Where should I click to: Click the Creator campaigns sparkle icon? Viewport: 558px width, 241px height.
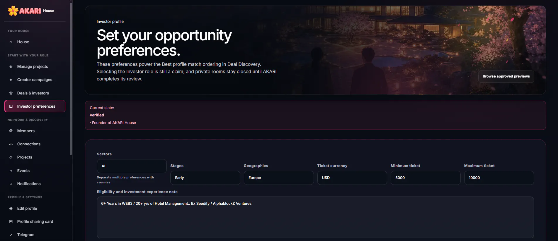[x=11, y=80]
